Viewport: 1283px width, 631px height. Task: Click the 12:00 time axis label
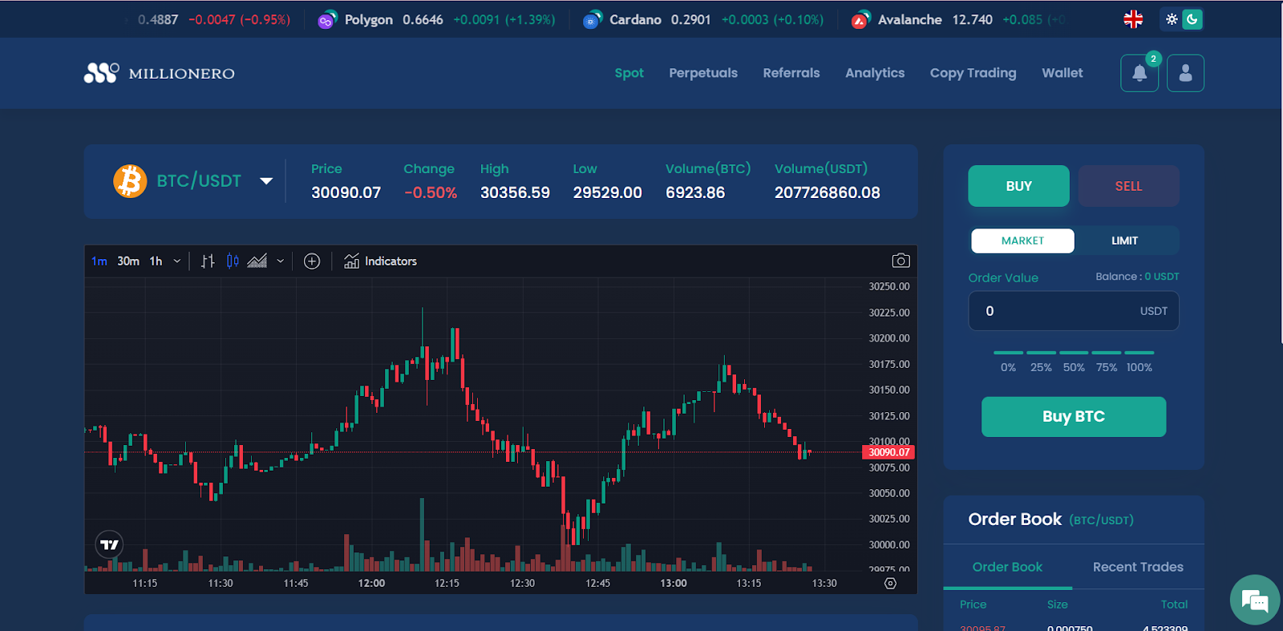[371, 584]
